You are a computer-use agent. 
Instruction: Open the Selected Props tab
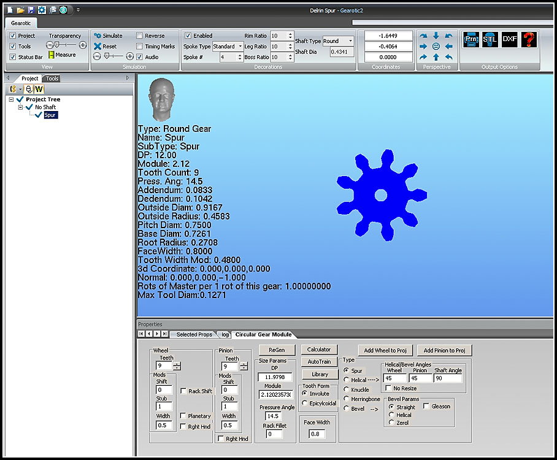tap(194, 334)
